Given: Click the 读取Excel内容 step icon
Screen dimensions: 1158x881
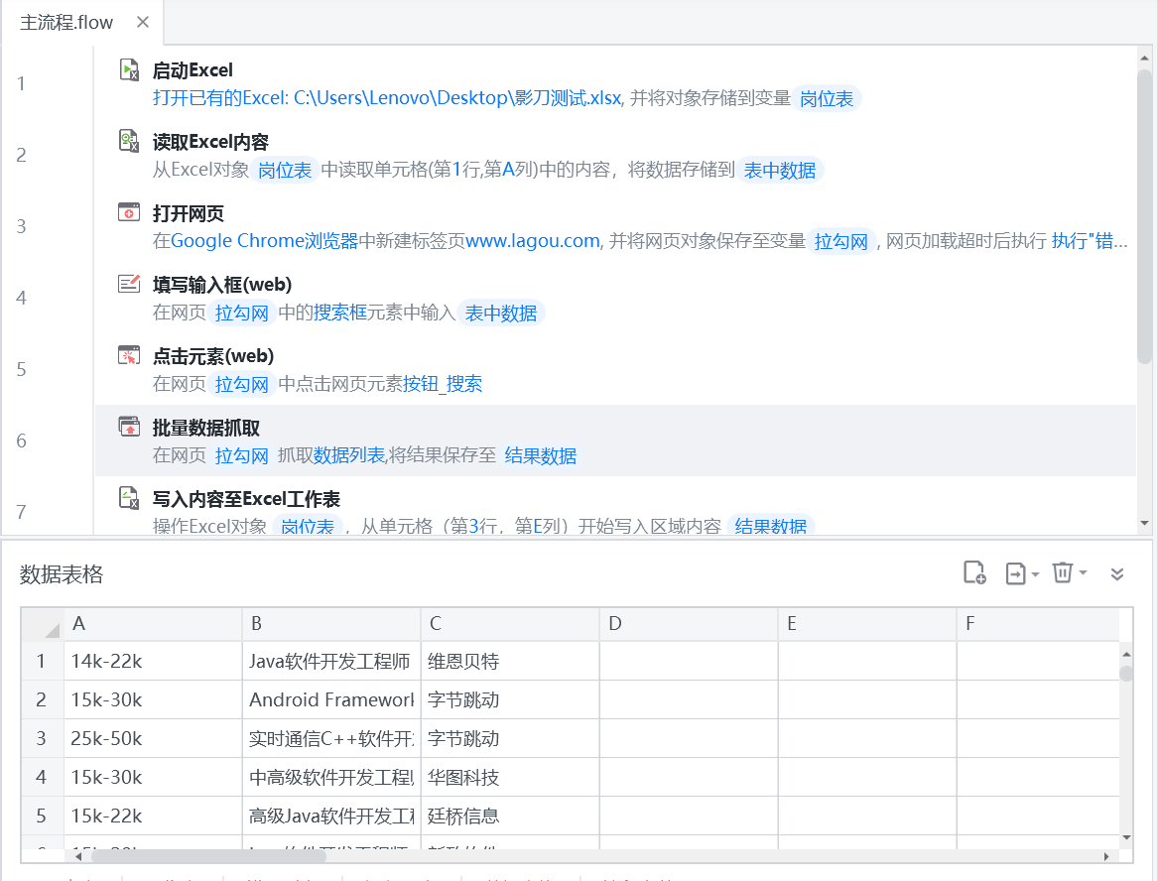Looking at the screenshot, I should [x=129, y=141].
